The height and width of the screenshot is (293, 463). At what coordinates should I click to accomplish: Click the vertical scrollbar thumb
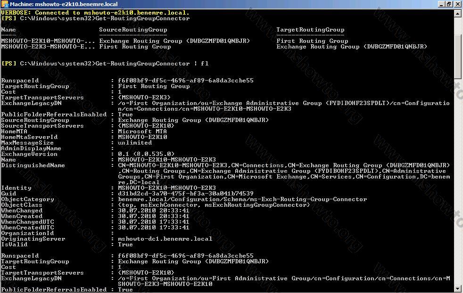(458, 56)
